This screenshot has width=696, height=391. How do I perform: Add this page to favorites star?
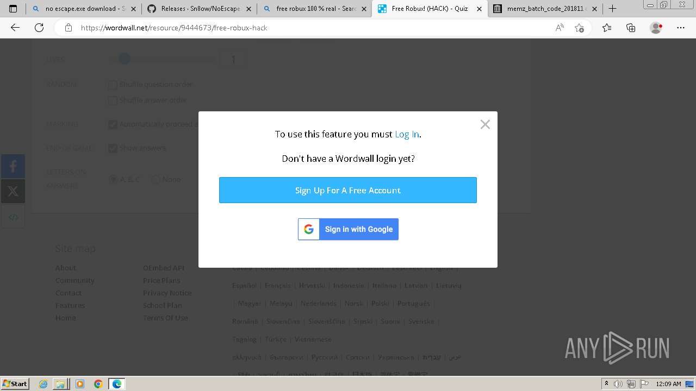click(579, 28)
